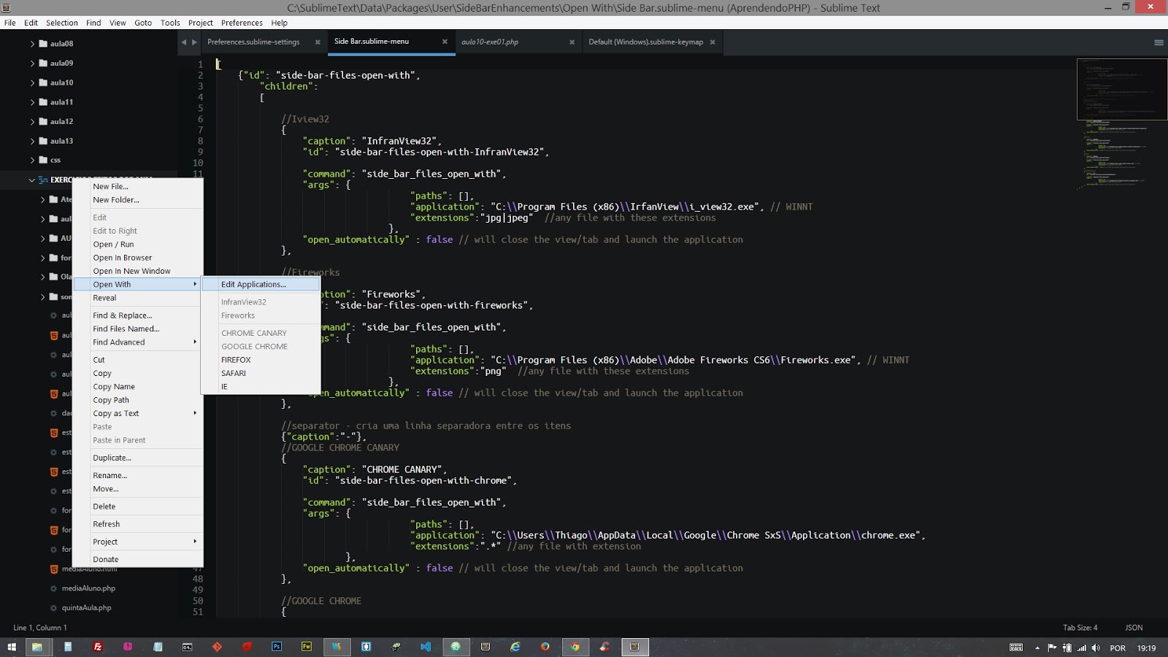Screen dimensions: 1168x657
Task: Select the disabled InfranView32 entry in Open With submenu
Action: 244,301
